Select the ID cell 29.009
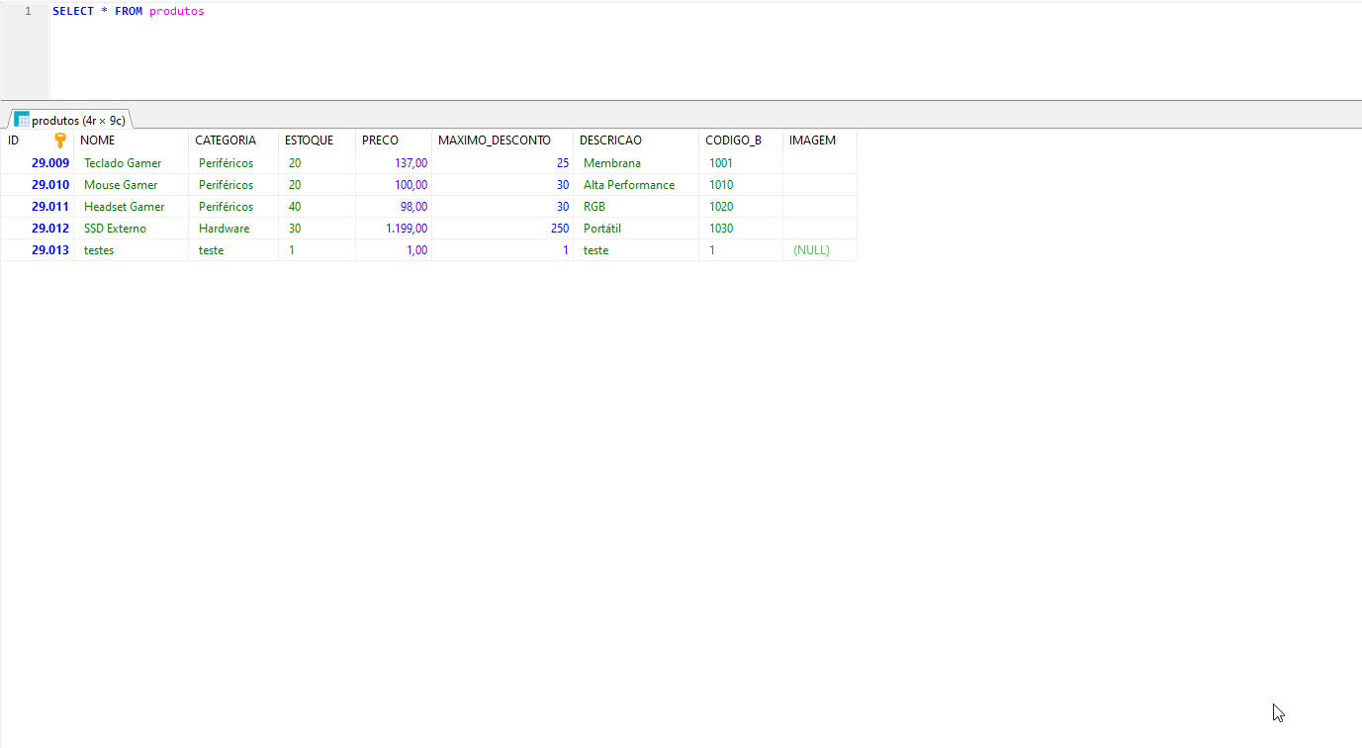This screenshot has width=1362, height=748. [x=38, y=163]
